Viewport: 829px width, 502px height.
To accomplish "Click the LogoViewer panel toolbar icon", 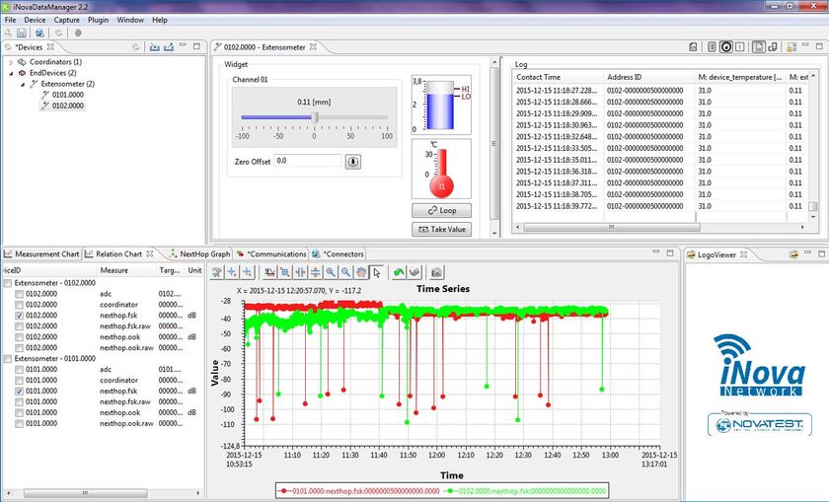I will tap(793, 254).
